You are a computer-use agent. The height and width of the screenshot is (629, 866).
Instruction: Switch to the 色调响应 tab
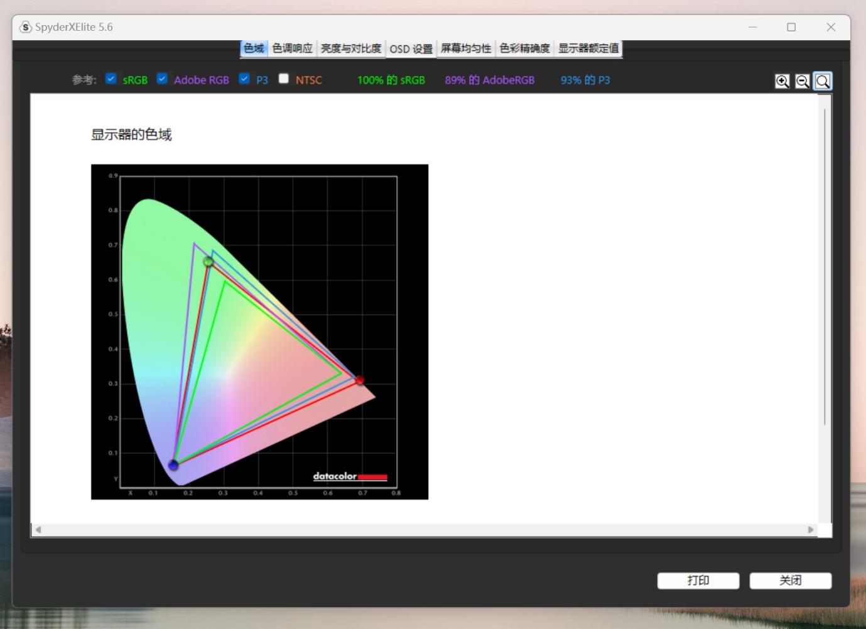(292, 48)
